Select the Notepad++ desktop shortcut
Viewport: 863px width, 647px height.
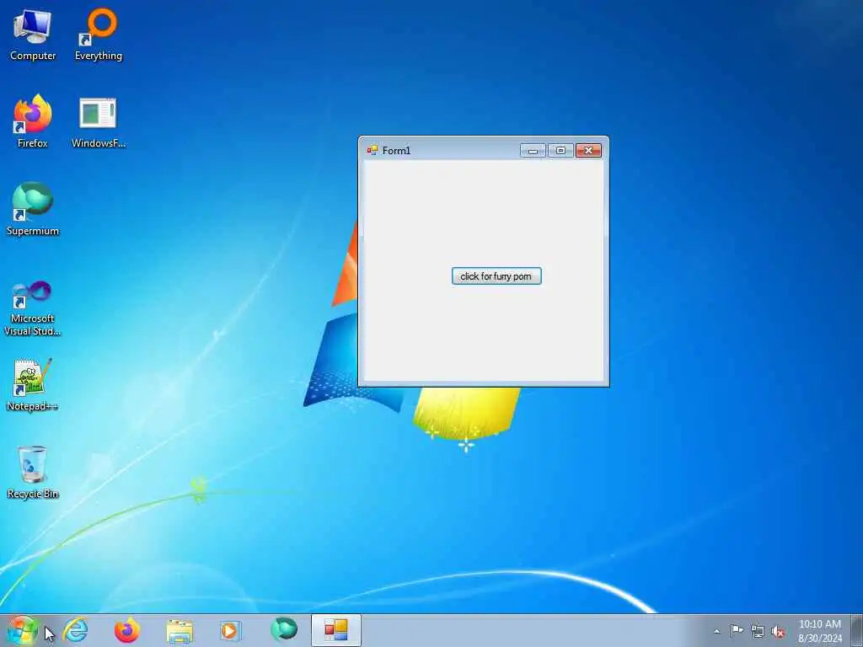click(33, 384)
